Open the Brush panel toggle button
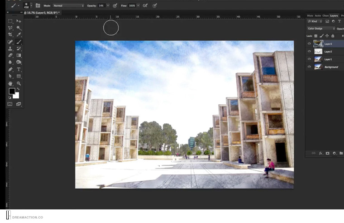This screenshot has height=223, width=344. click(x=38, y=5)
